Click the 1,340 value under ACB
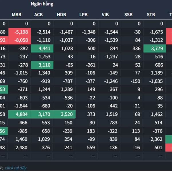 tap(44, 73)
